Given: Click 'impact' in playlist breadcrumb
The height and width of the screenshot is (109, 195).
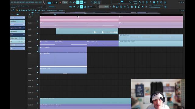Looking at the screenshot, I should click(61, 10).
